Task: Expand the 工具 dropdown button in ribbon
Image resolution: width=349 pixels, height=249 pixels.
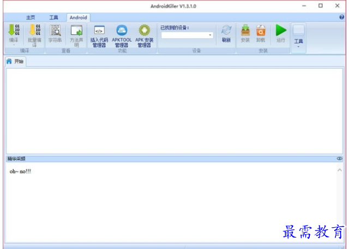Action: pyautogui.click(x=298, y=38)
